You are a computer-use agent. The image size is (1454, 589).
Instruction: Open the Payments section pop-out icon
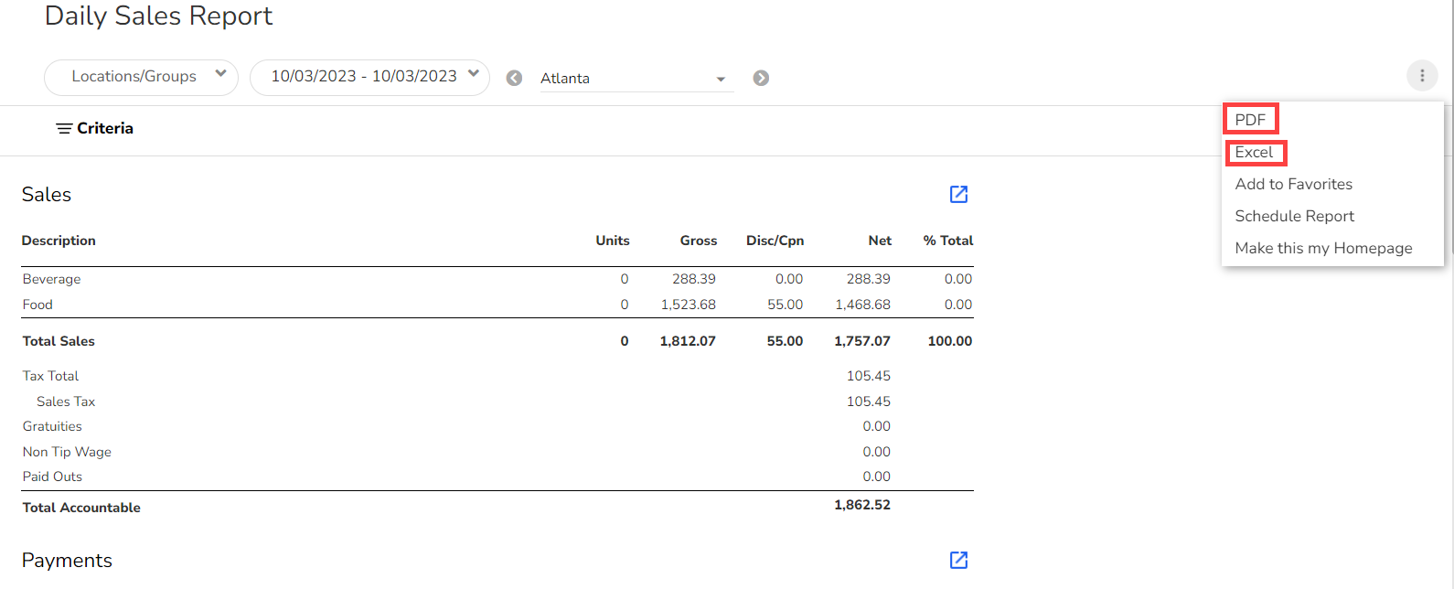click(x=958, y=560)
